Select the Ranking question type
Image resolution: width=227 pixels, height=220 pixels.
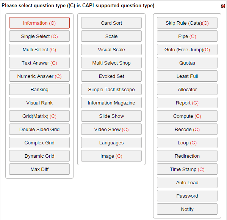click(39, 89)
